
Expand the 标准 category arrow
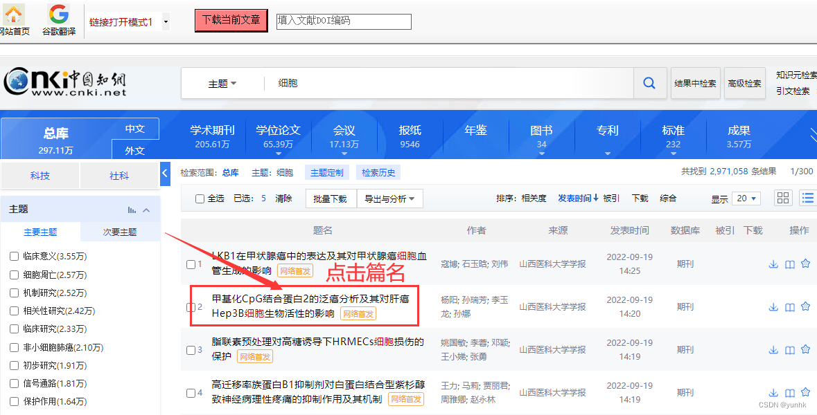[x=673, y=154]
